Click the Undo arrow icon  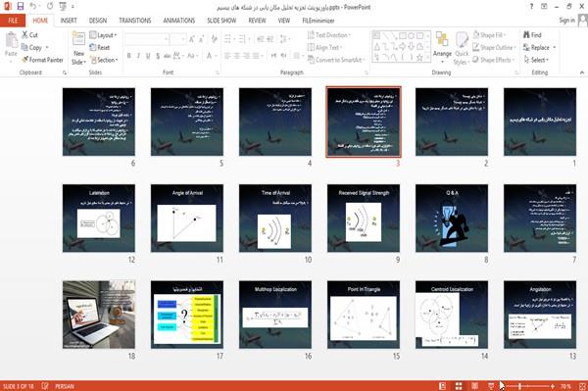click(x=33, y=7)
